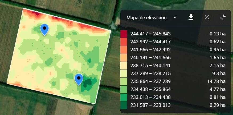Collapse the legend panel icon
This screenshot has height=115, width=233.
click(223, 17)
